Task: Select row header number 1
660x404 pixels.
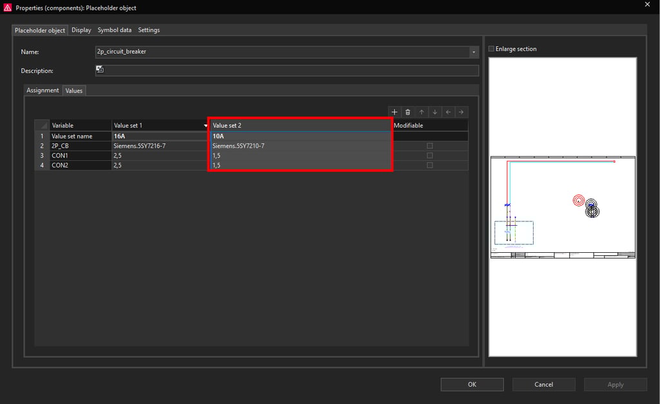Action: coord(42,136)
